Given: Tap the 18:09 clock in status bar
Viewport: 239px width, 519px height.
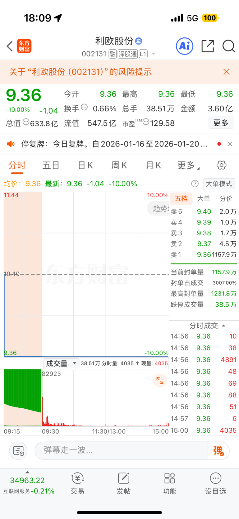Looking at the screenshot, I should (x=38, y=18).
